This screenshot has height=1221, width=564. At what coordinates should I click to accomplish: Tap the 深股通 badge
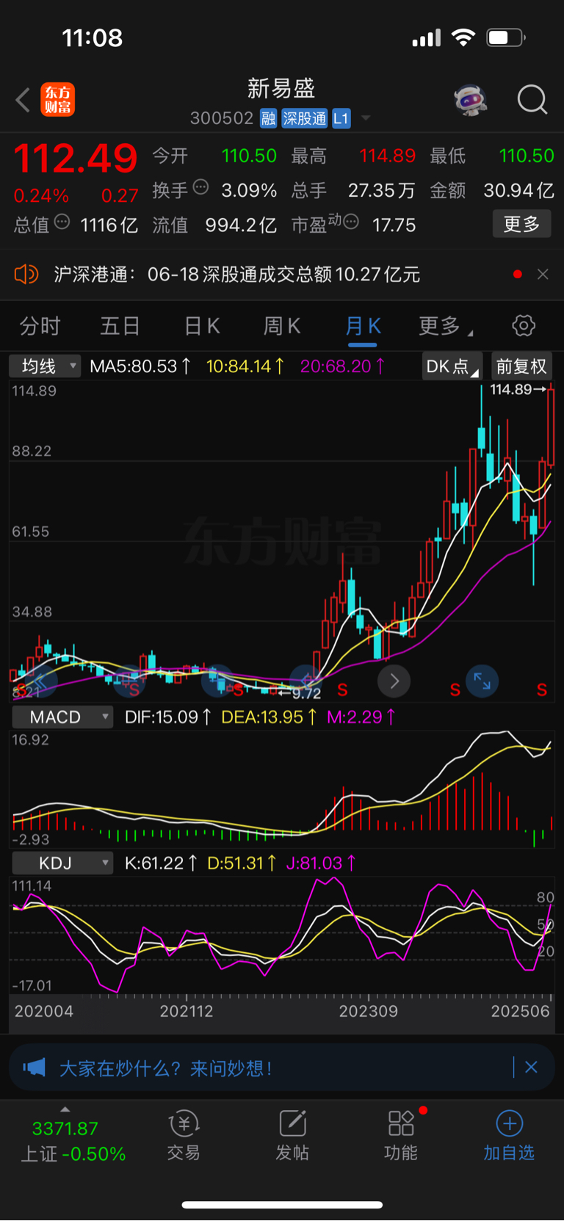(305, 118)
